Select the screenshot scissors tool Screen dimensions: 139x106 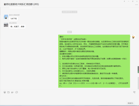coord(12,92)
